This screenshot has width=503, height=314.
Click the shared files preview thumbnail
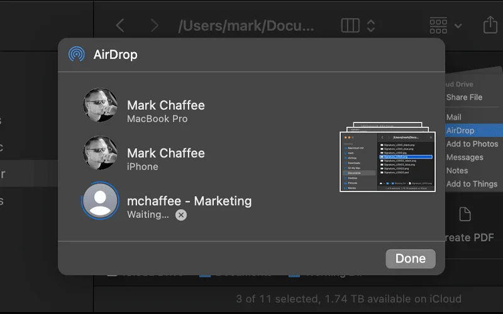click(x=387, y=157)
